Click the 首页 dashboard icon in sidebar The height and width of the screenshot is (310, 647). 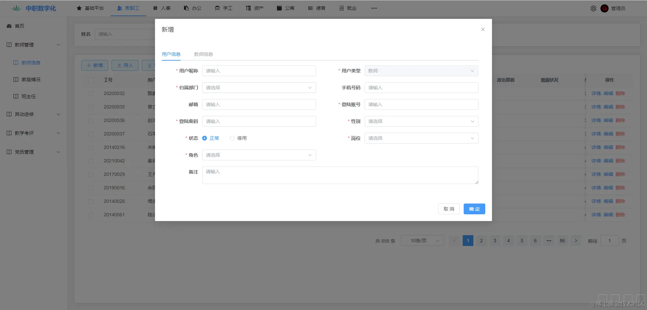coord(9,26)
